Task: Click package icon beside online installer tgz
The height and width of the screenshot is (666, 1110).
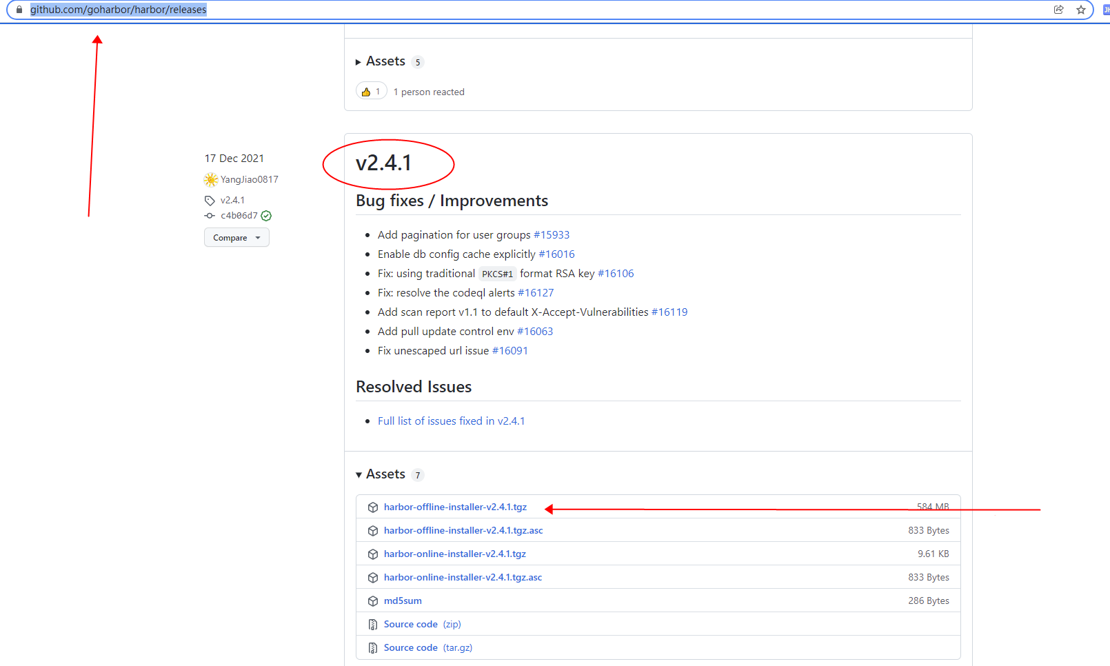Action: [373, 554]
